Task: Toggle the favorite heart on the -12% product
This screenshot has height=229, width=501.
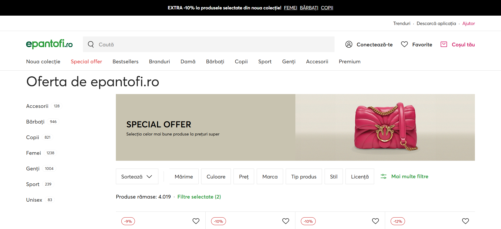Action: click(x=466, y=221)
